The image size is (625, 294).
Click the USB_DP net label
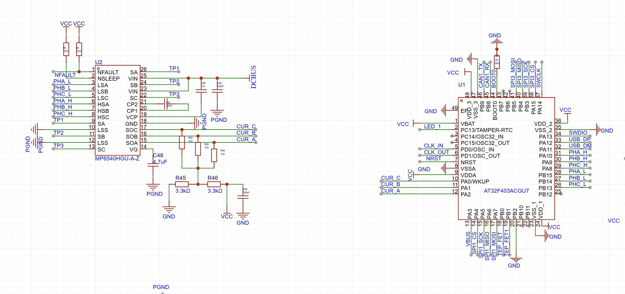coord(579,139)
